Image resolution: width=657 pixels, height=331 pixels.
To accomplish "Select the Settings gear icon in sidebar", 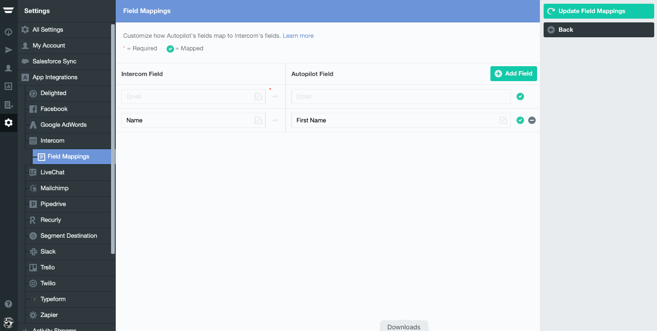I will pos(8,123).
